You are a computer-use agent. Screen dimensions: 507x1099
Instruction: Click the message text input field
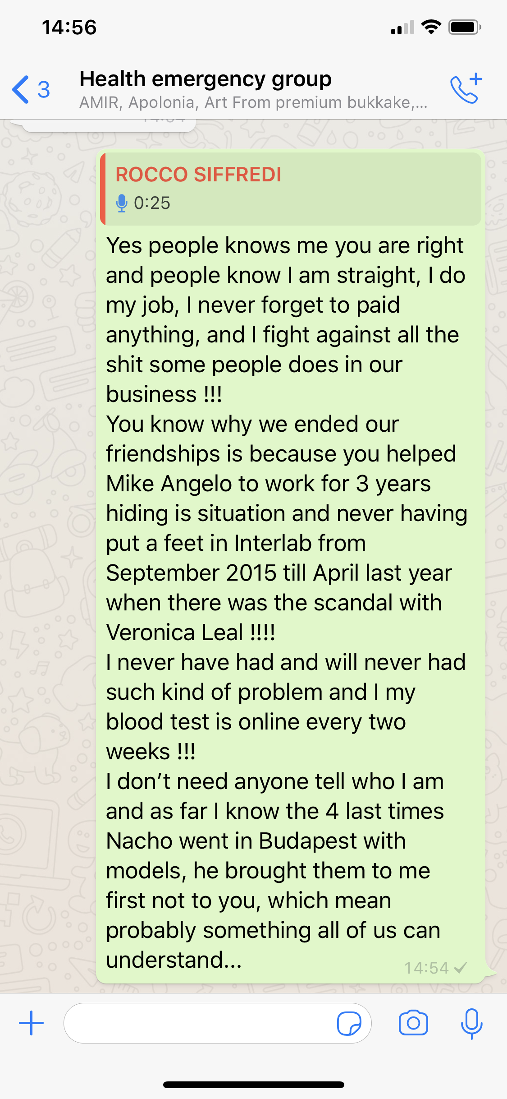pos(198,1023)
